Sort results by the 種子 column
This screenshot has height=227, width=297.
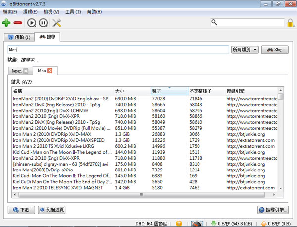(x=169, y=91)
